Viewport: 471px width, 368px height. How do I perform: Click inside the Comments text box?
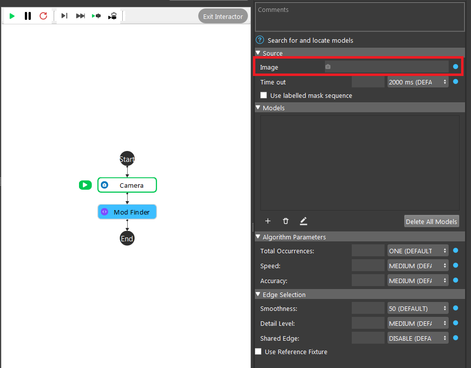360,17
